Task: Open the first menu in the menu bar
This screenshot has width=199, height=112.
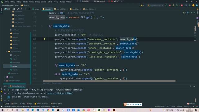Action: tap(7, 2)
